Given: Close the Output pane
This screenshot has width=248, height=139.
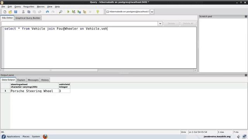Looking at the screenshot, I should [x=246, y=75].
